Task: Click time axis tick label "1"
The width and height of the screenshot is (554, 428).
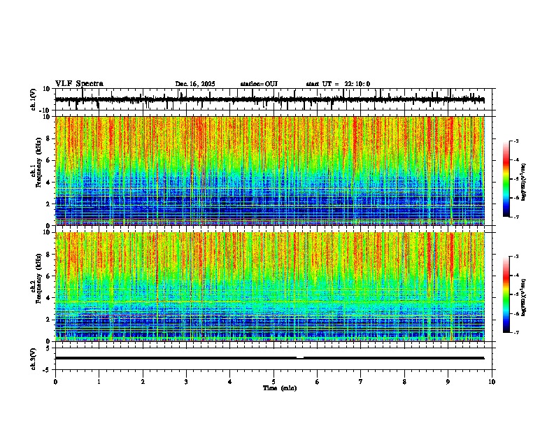Action: [x=99, y=382]
